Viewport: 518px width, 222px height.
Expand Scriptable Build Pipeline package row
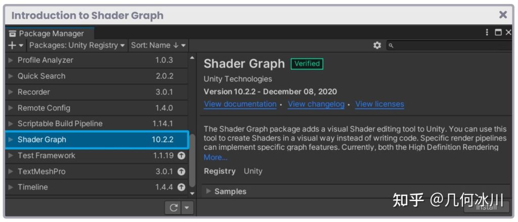[11, 123]
